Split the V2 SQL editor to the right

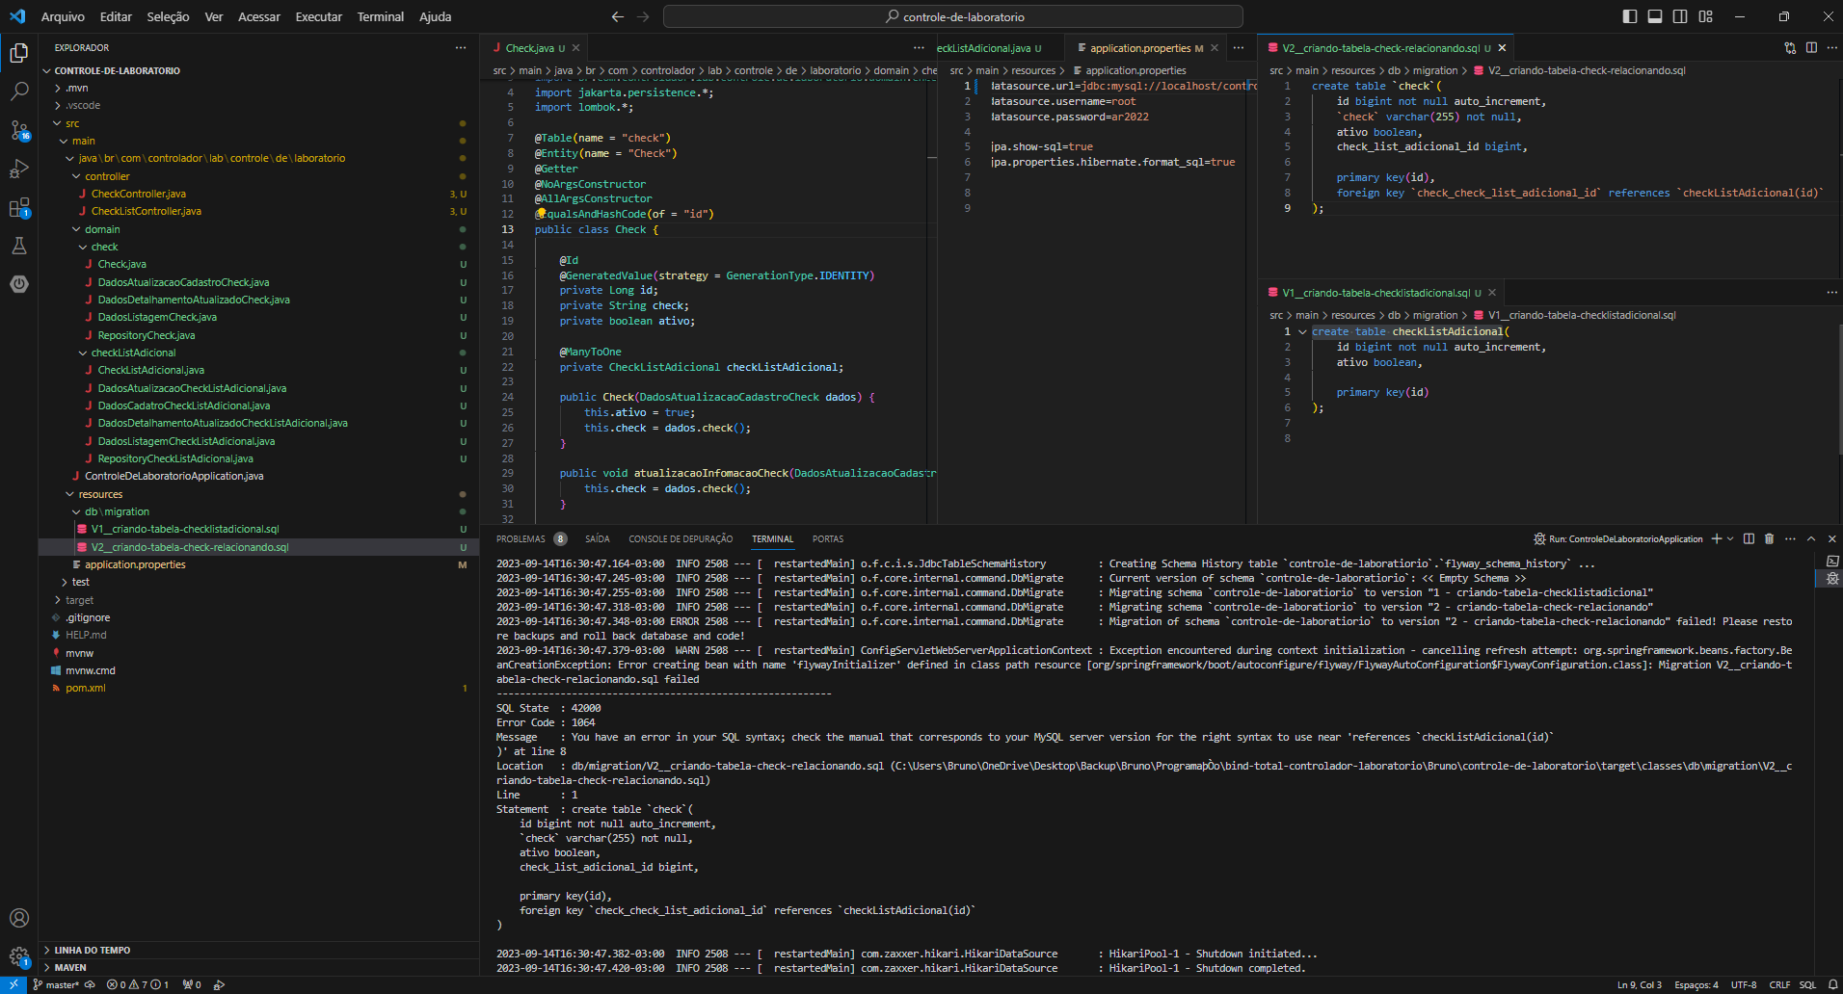[x=1811, y=47]
